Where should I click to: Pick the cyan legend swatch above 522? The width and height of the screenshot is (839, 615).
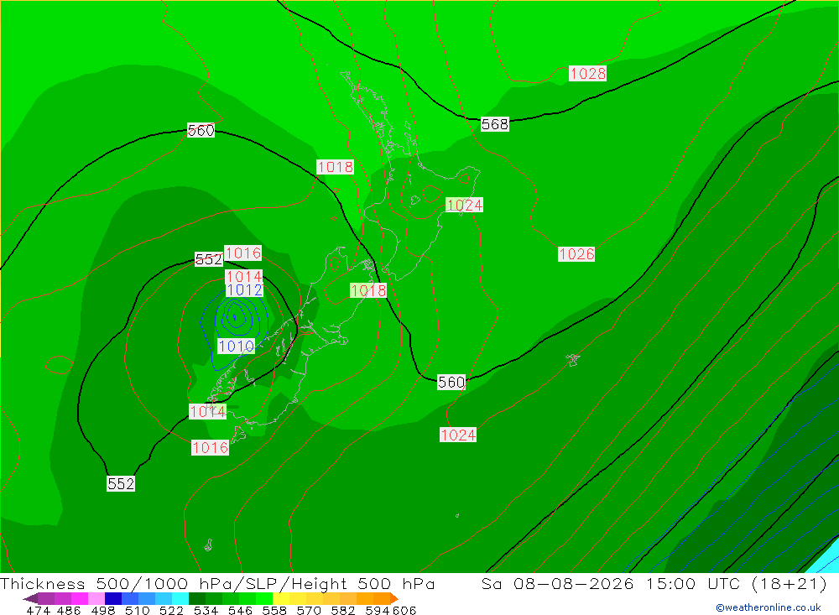click(180, 598)
